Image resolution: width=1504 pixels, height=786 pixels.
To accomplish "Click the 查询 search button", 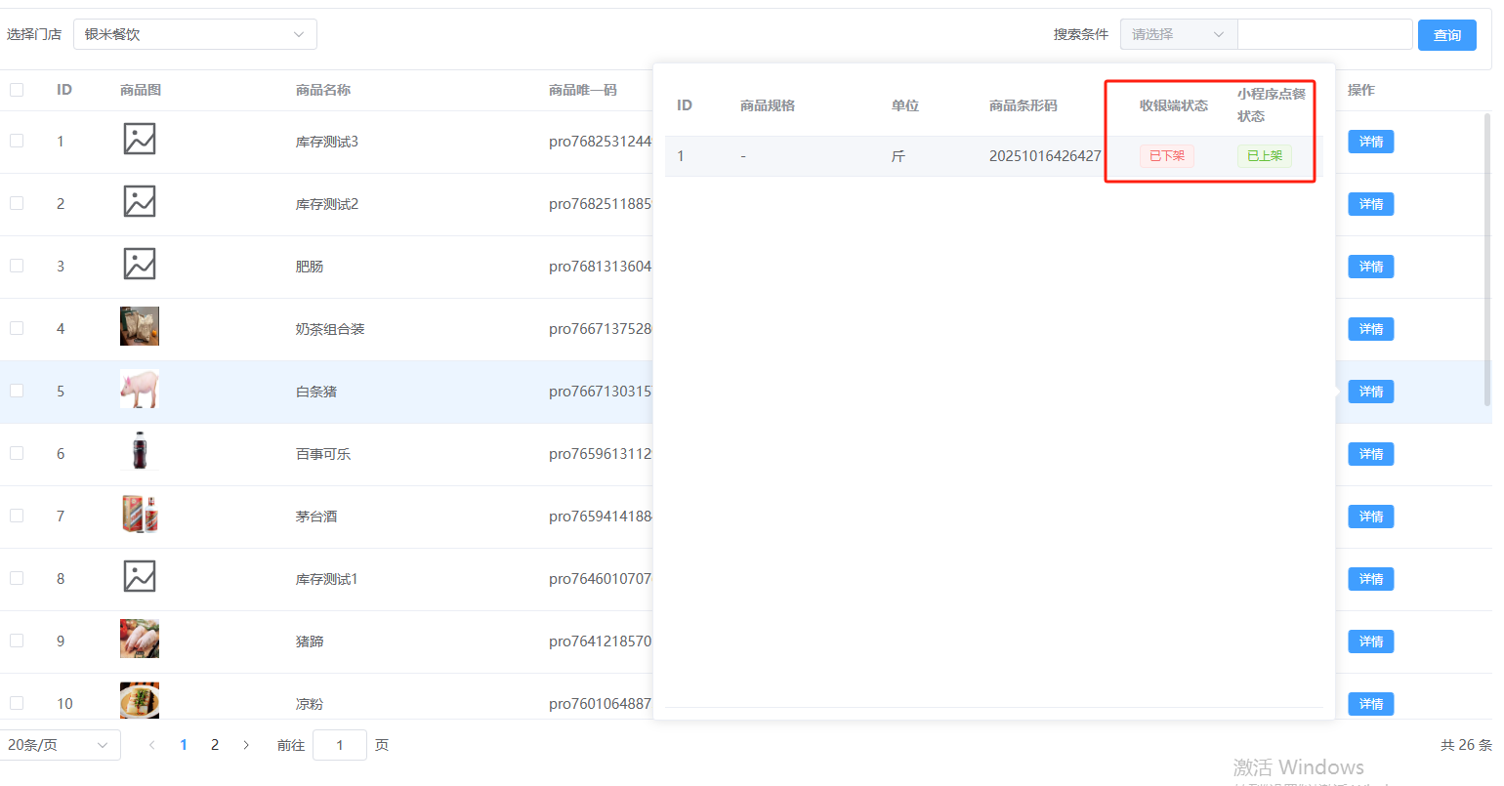I will [x=1446, y=35].
